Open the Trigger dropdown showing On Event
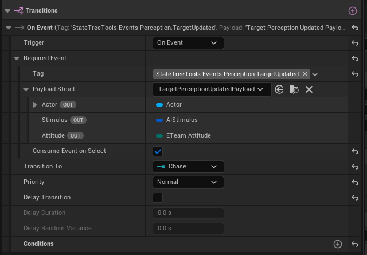The height and width of the screenshot is (255, 367). (188, 43)
